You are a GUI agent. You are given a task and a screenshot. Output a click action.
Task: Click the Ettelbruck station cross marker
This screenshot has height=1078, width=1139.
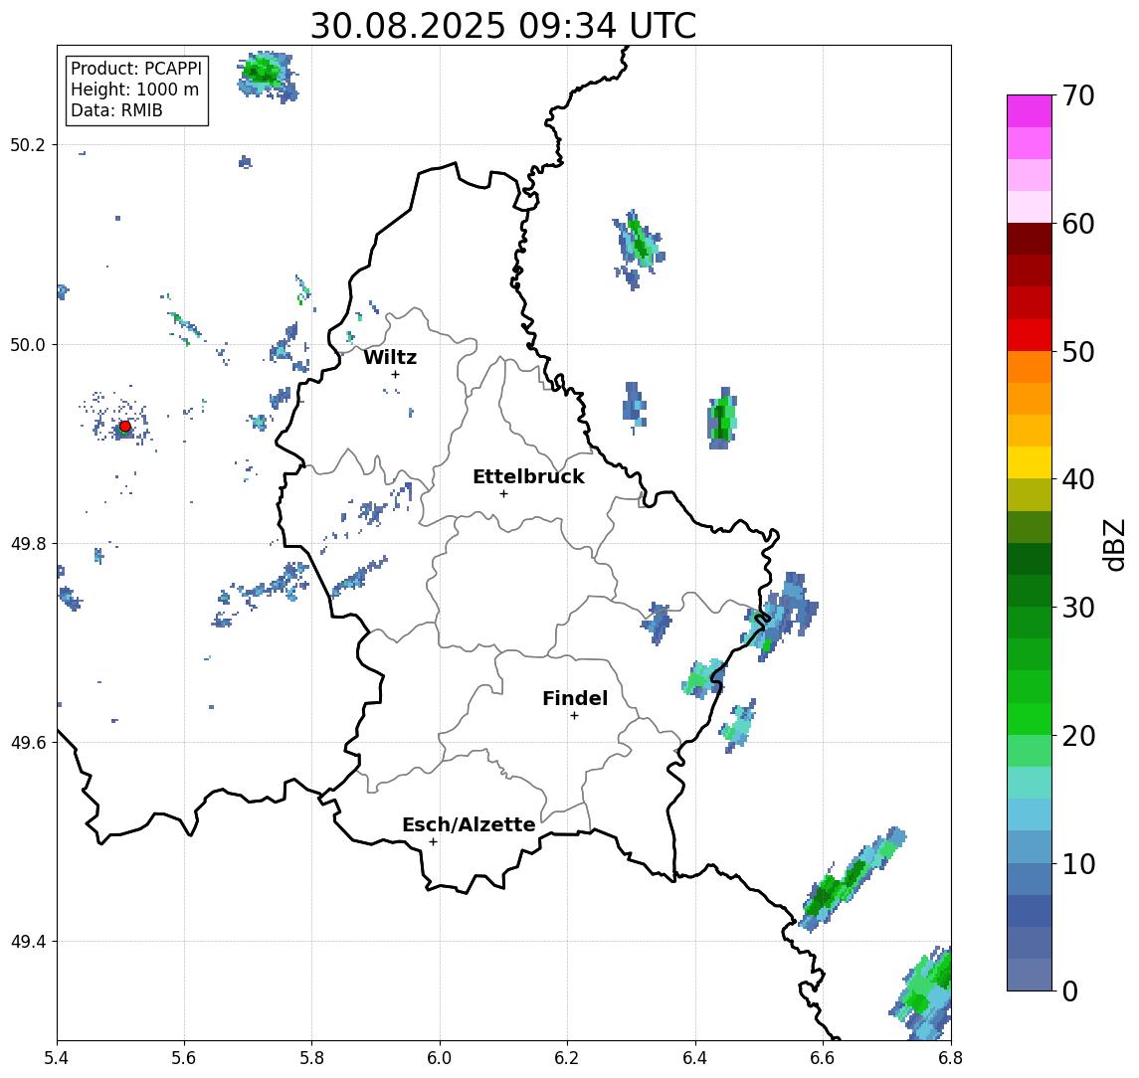(503, 494)
